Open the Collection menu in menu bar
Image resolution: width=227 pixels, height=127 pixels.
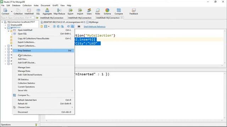click(27, 6)
